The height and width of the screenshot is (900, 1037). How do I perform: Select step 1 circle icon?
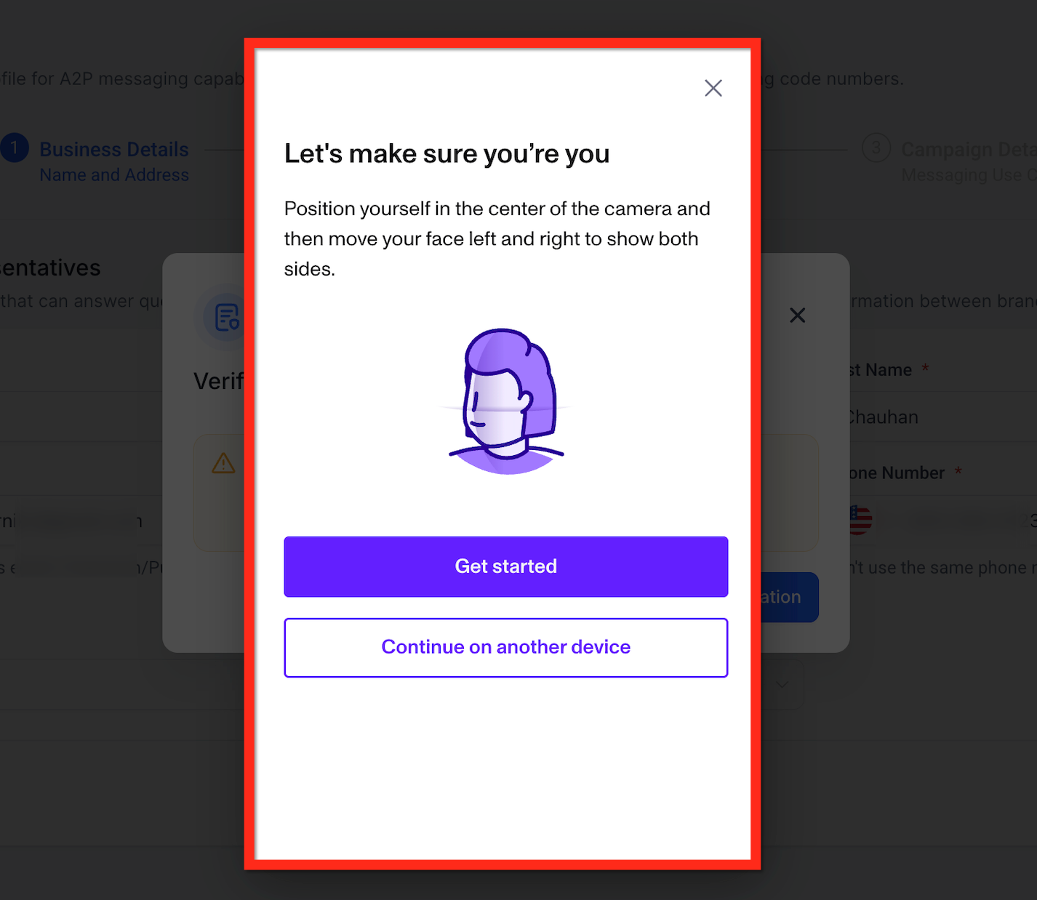13,148
